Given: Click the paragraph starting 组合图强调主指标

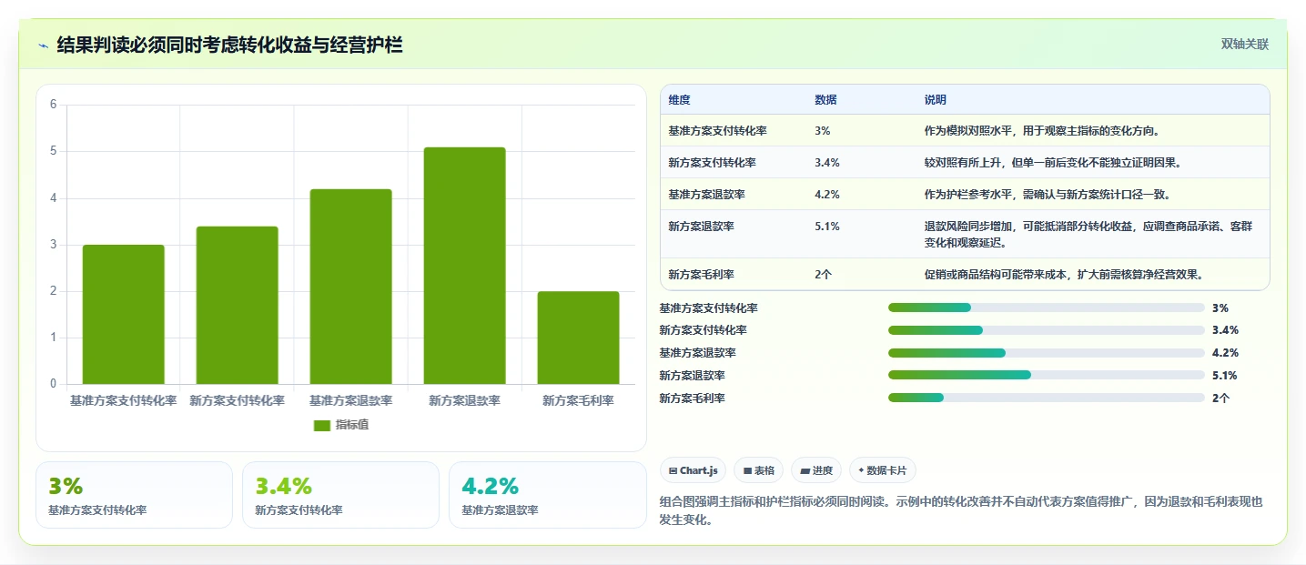Looking at the screenshot, I should [x=963, y=511].
